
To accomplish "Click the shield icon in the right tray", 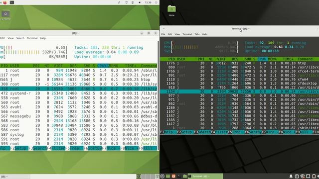I will pyautogui.click(x=303, y=176).
